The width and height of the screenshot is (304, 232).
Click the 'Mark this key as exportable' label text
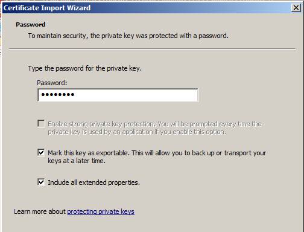[x=87, y=153]
